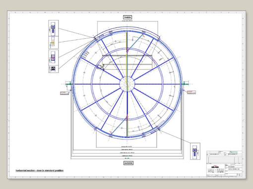Click the red pivot marker at bottom of inner ring
Image resolution: width=253 pixels, height=189 pixels.
pyautogui.click(x=127, y=118)
